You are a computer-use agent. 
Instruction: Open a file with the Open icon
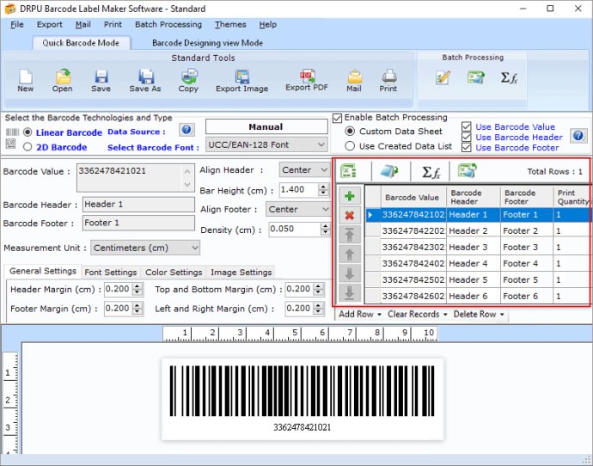point(63,77)
